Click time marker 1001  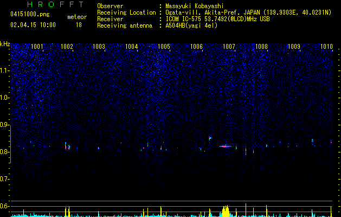click(x=37, y=47)
